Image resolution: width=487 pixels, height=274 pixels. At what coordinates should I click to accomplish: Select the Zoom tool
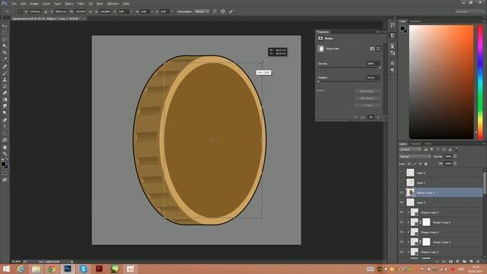click(5, 154)
